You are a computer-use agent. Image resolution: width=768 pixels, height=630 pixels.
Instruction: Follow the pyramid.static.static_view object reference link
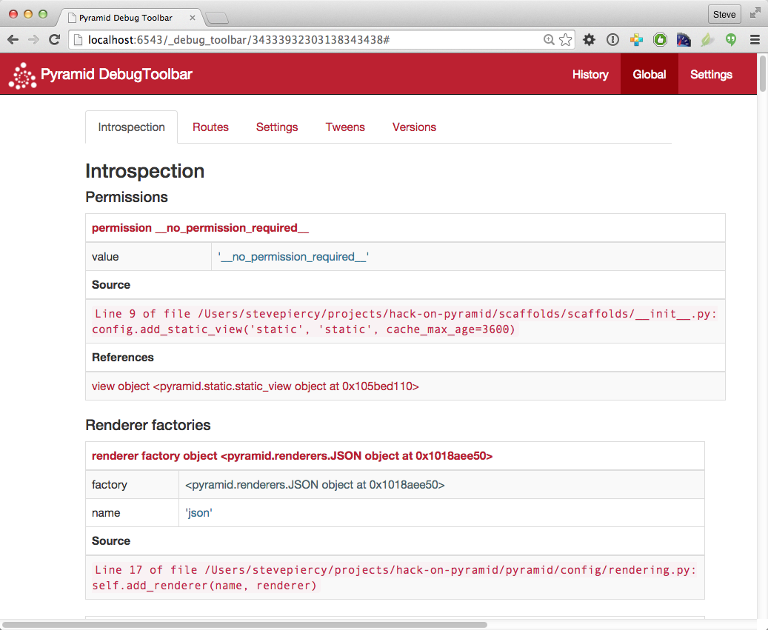(x=256, y=386)
